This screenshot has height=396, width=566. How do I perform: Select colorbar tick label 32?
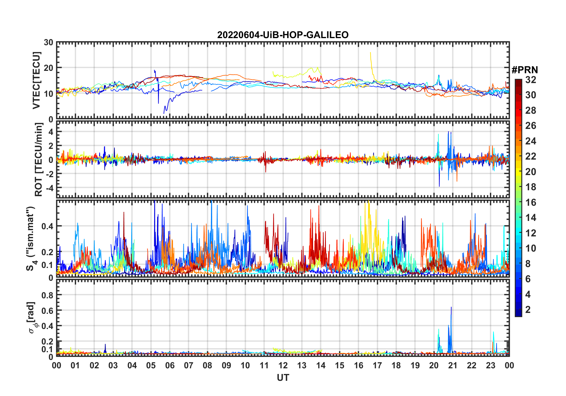tap(531, 80)
